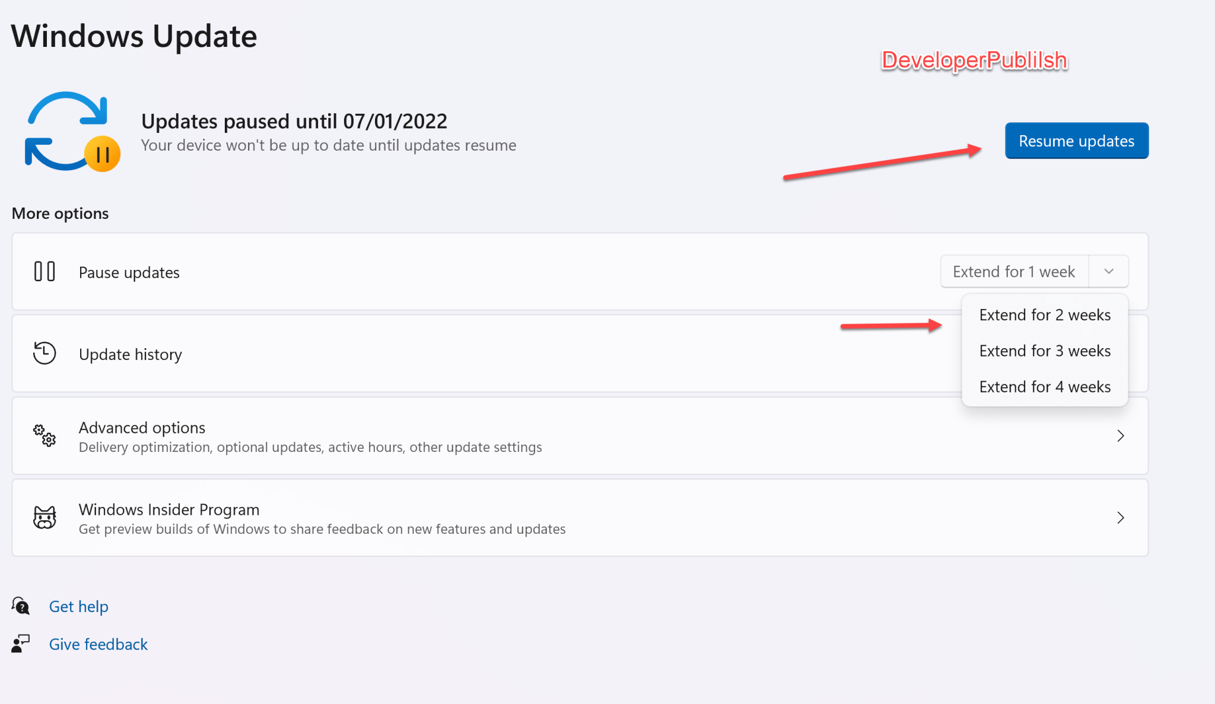Pick Extend for 4 weeks option

pos(1045,387)
